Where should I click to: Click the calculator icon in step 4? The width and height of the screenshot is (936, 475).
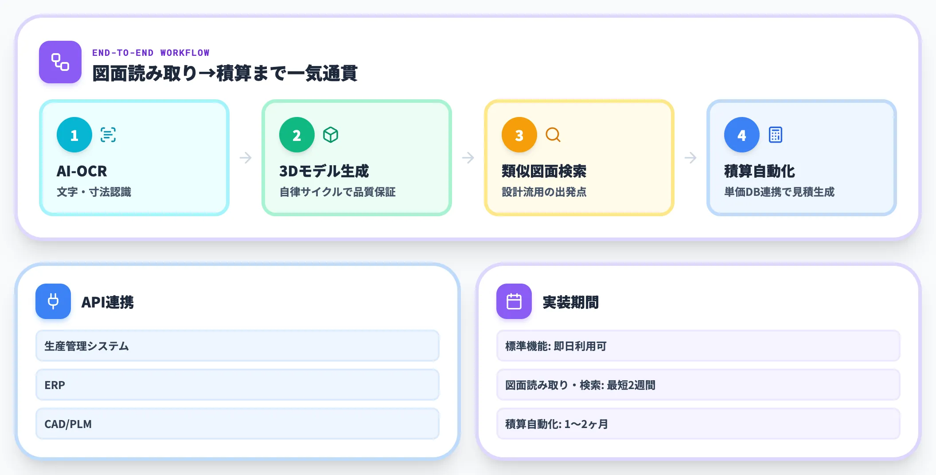click(x=776, y=135)
